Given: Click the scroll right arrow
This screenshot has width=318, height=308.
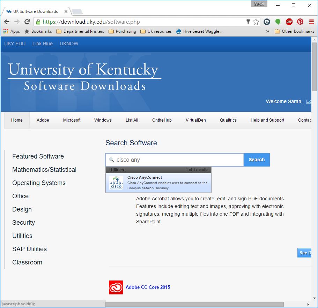Looking at the screenshot, I should pos(308,305).
